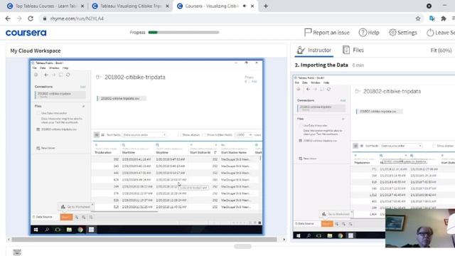Open Chrome in workspace taskbar
Screen dimensions: 455x256
(x=80, y=230)
